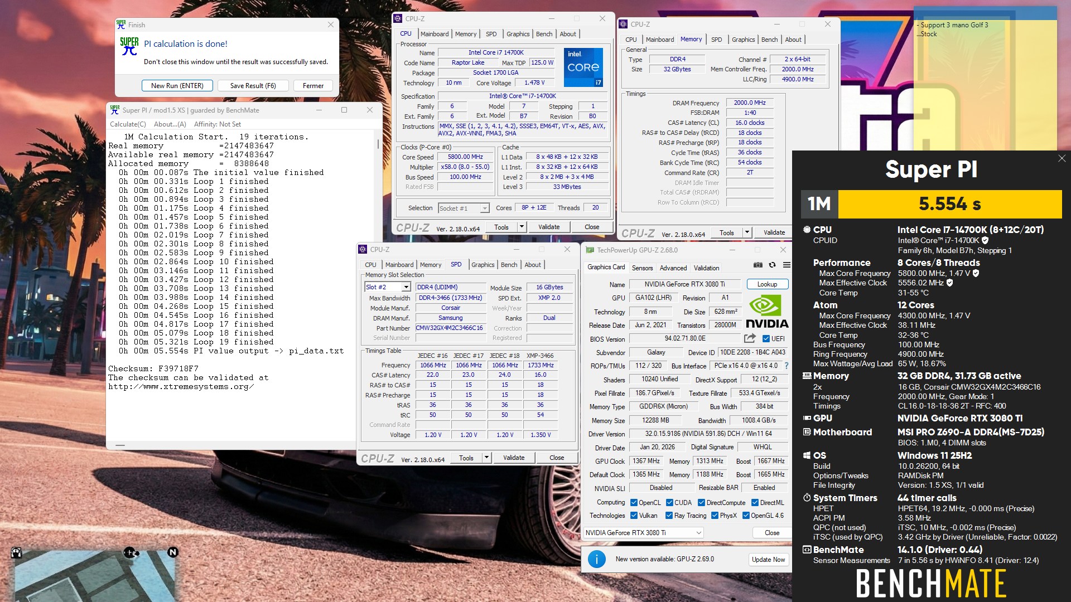Screen dimensions: 1071x602
Task: Click the Lookup button in GPU-Z
Action: tap(767, 284)
